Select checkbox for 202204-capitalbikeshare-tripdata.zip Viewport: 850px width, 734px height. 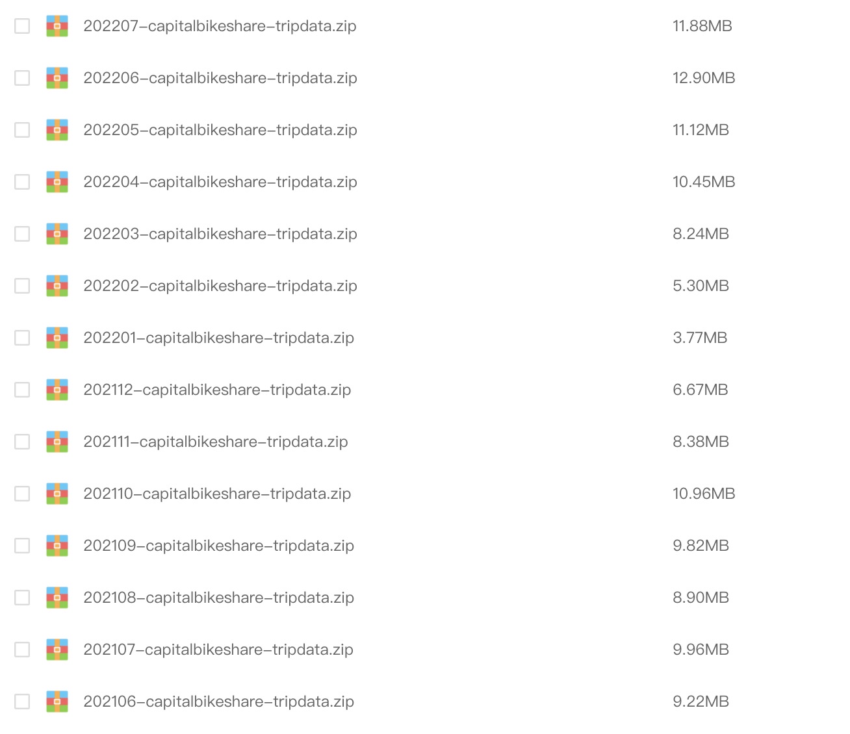click(x=22, y=182)
